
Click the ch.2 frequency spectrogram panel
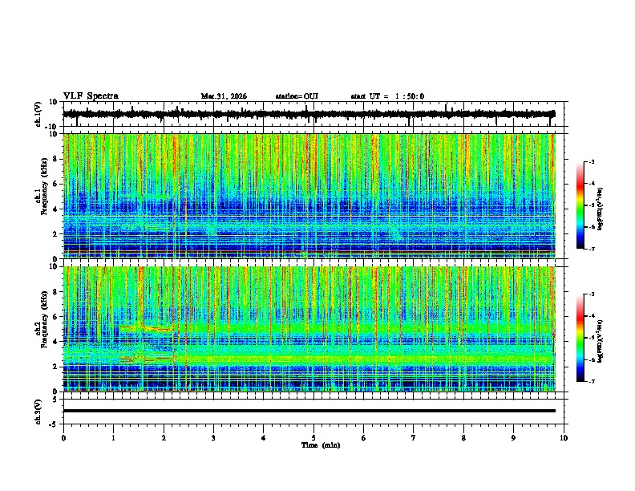click(x=315, y=329)
